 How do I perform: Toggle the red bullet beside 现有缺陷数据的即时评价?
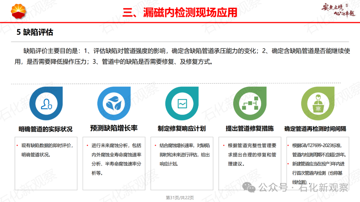point(17,145)
